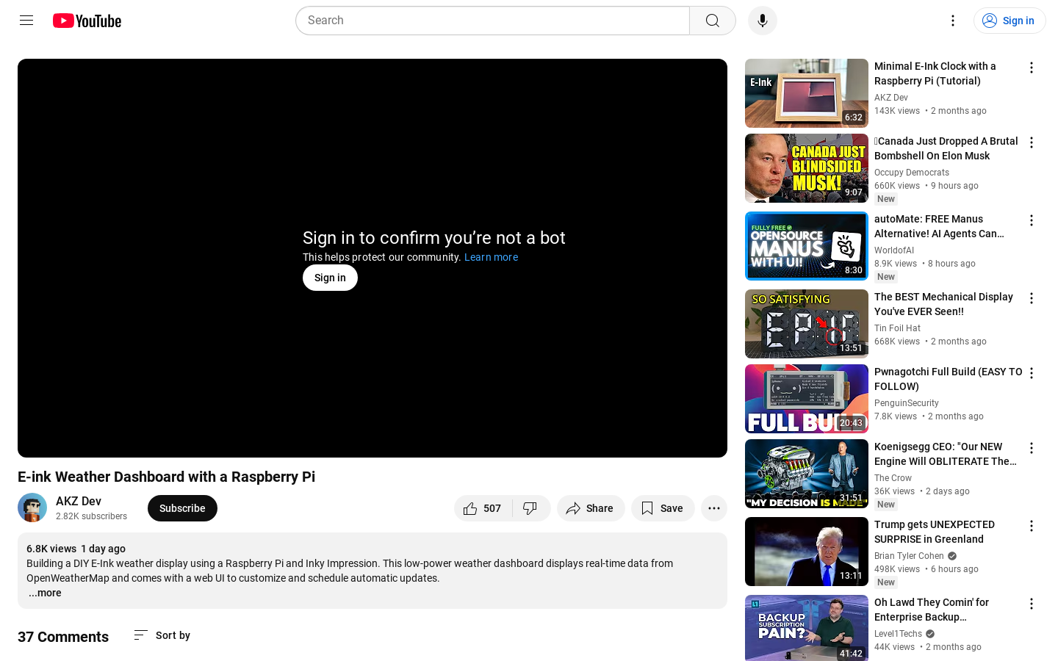The height and width of the screenshot is (661, 1058).
Task: Click the Level1Techs channel name
Action: coord(898,634)
